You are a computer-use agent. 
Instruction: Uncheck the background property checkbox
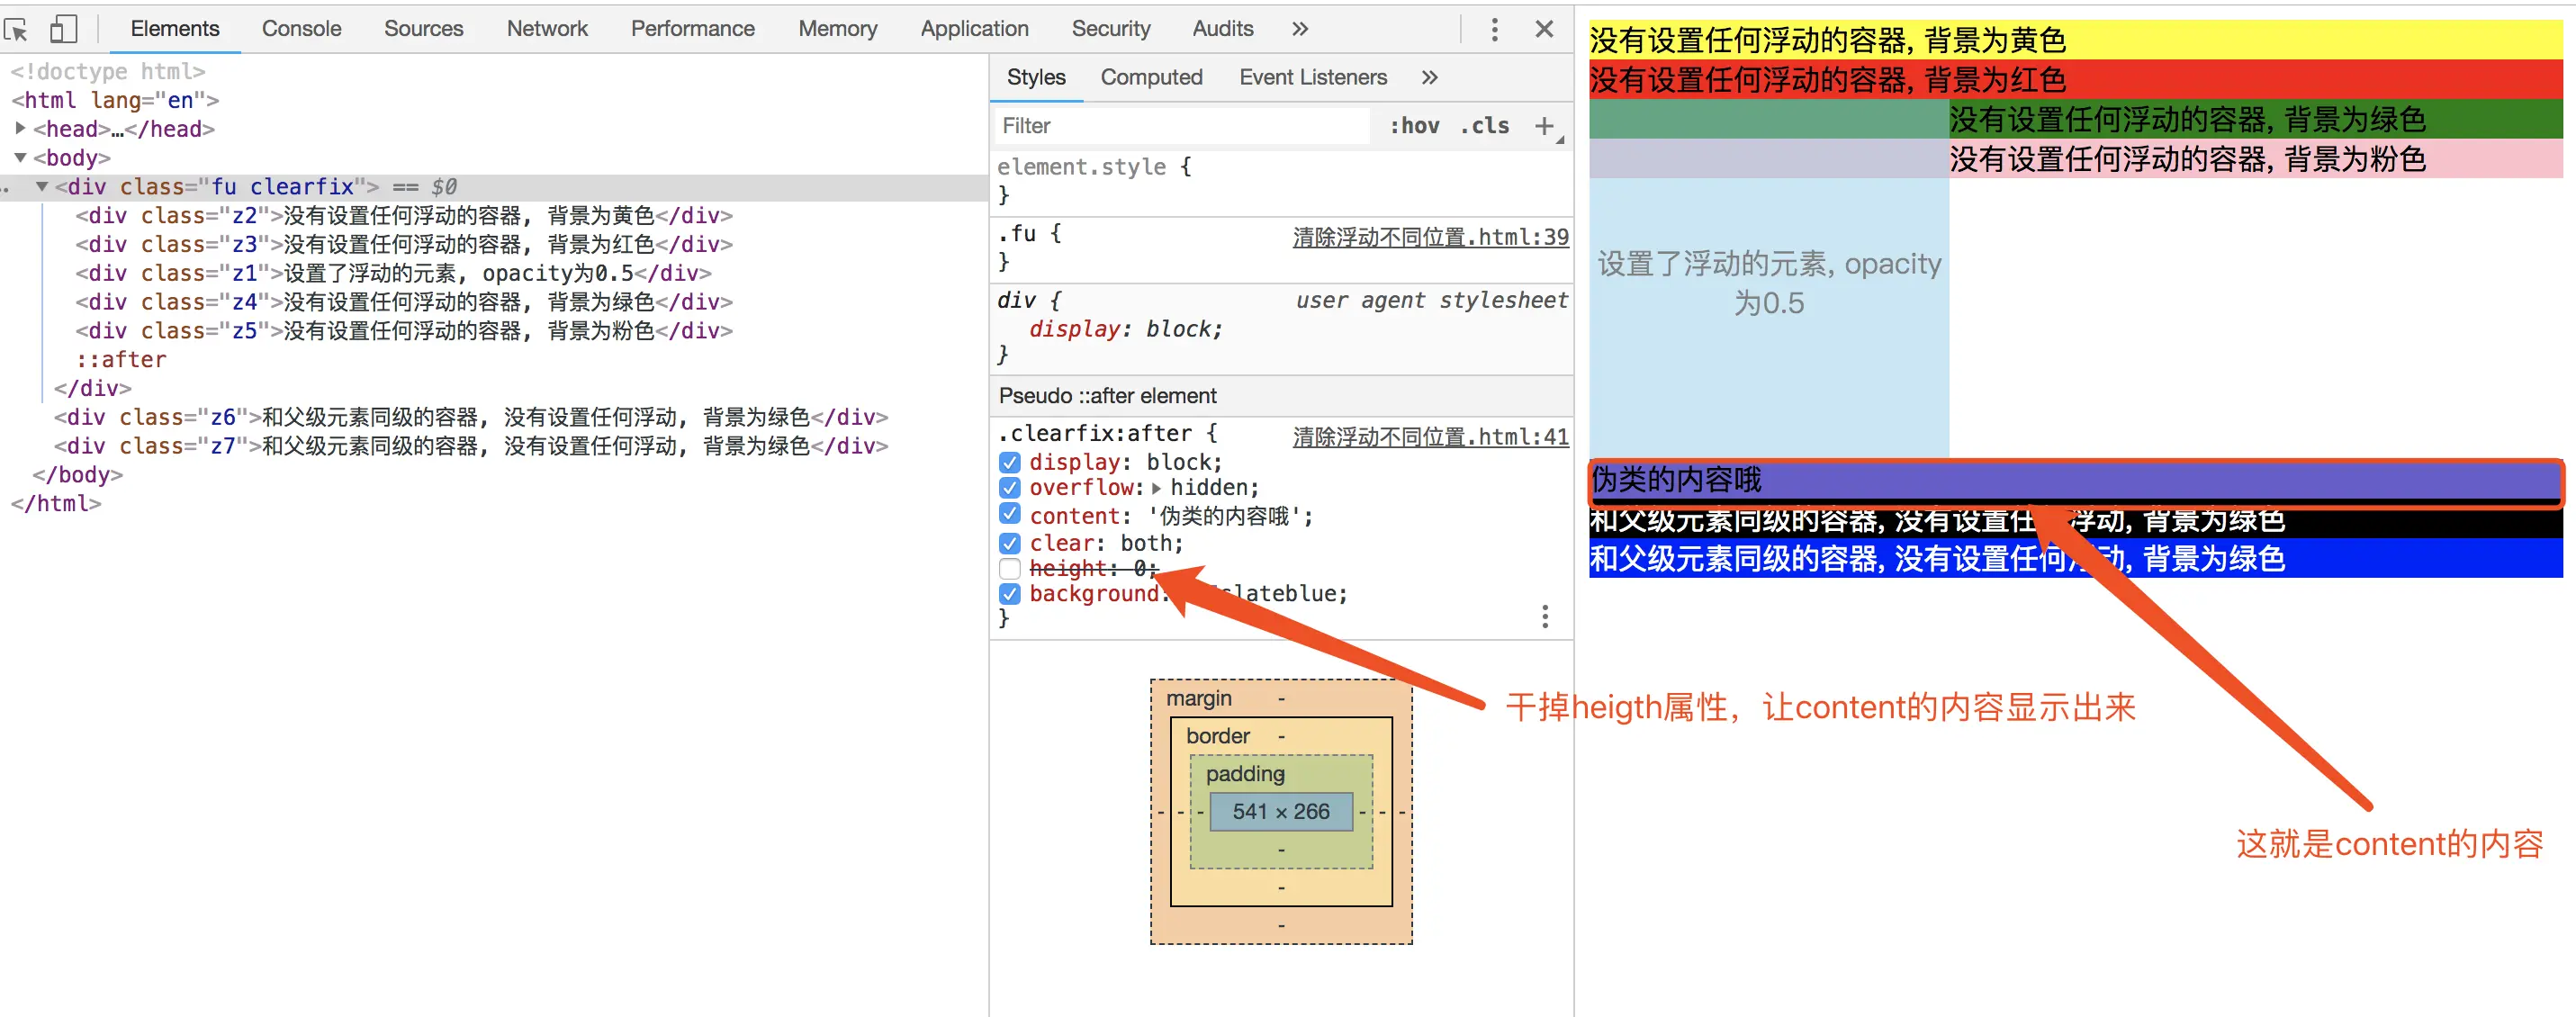click(x=1009, y=594)
